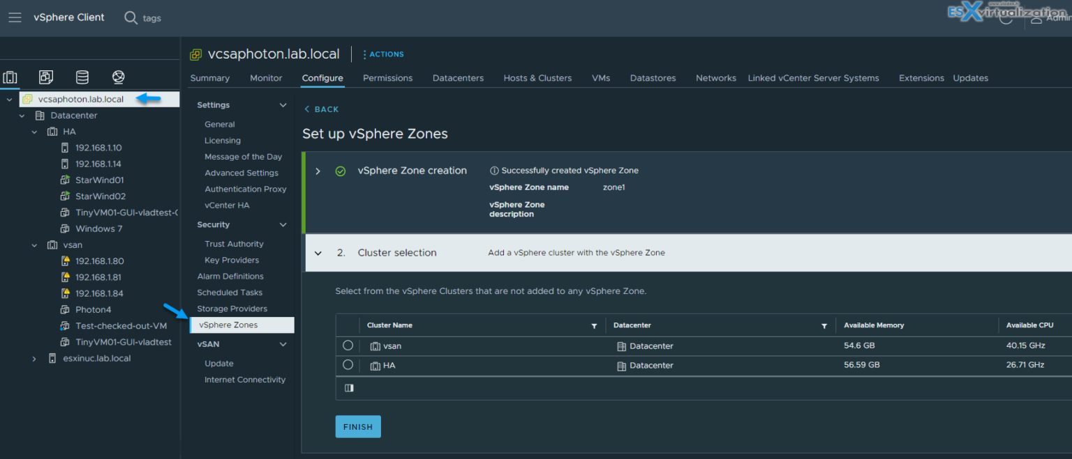
Task: Open the VMs and Templates inventory icon
Action: point(45,77)
